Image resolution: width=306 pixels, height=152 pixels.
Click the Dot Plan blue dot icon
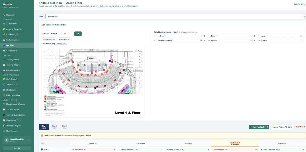[x=4, y=45]
